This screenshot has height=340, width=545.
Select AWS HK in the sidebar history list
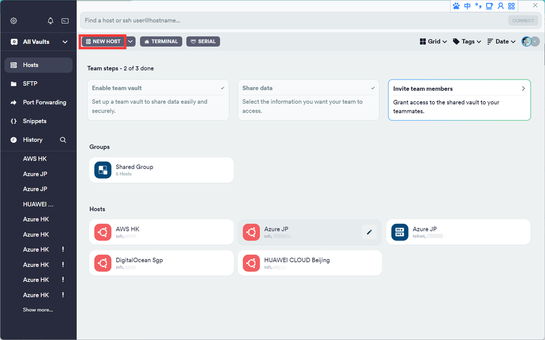point(35,159)
